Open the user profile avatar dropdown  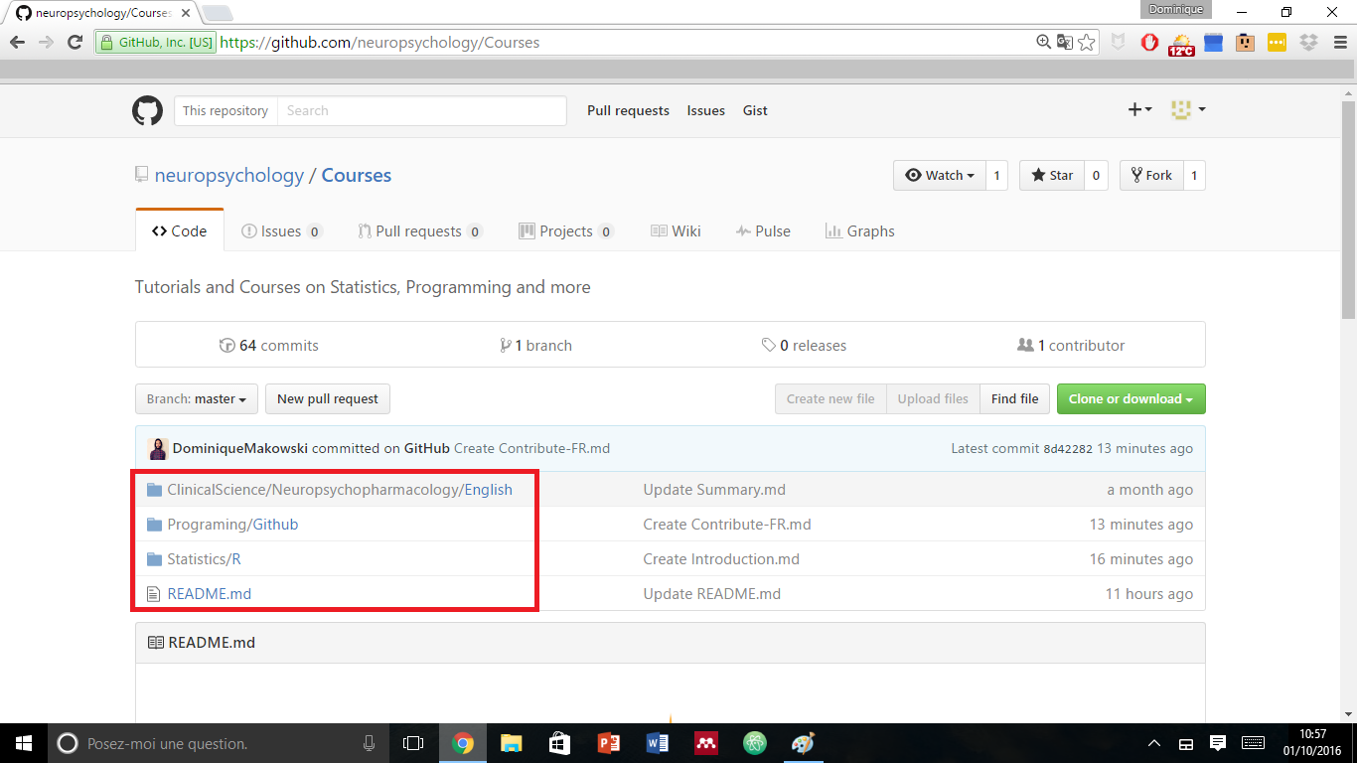coord(1187,109)
